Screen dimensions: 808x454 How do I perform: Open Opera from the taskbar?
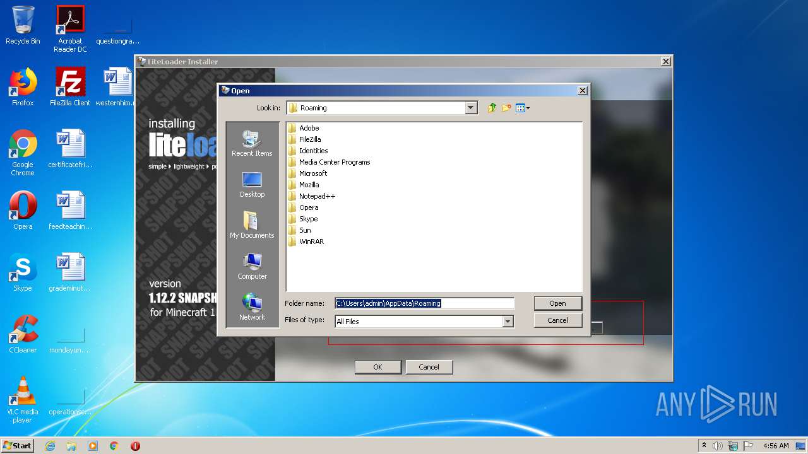point(135,446)
